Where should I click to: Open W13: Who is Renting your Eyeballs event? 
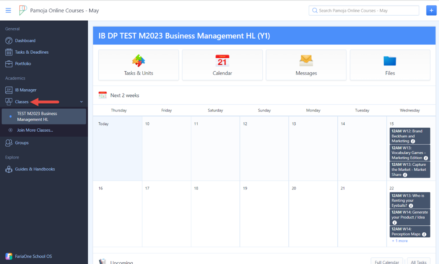[x=410, y=200]
